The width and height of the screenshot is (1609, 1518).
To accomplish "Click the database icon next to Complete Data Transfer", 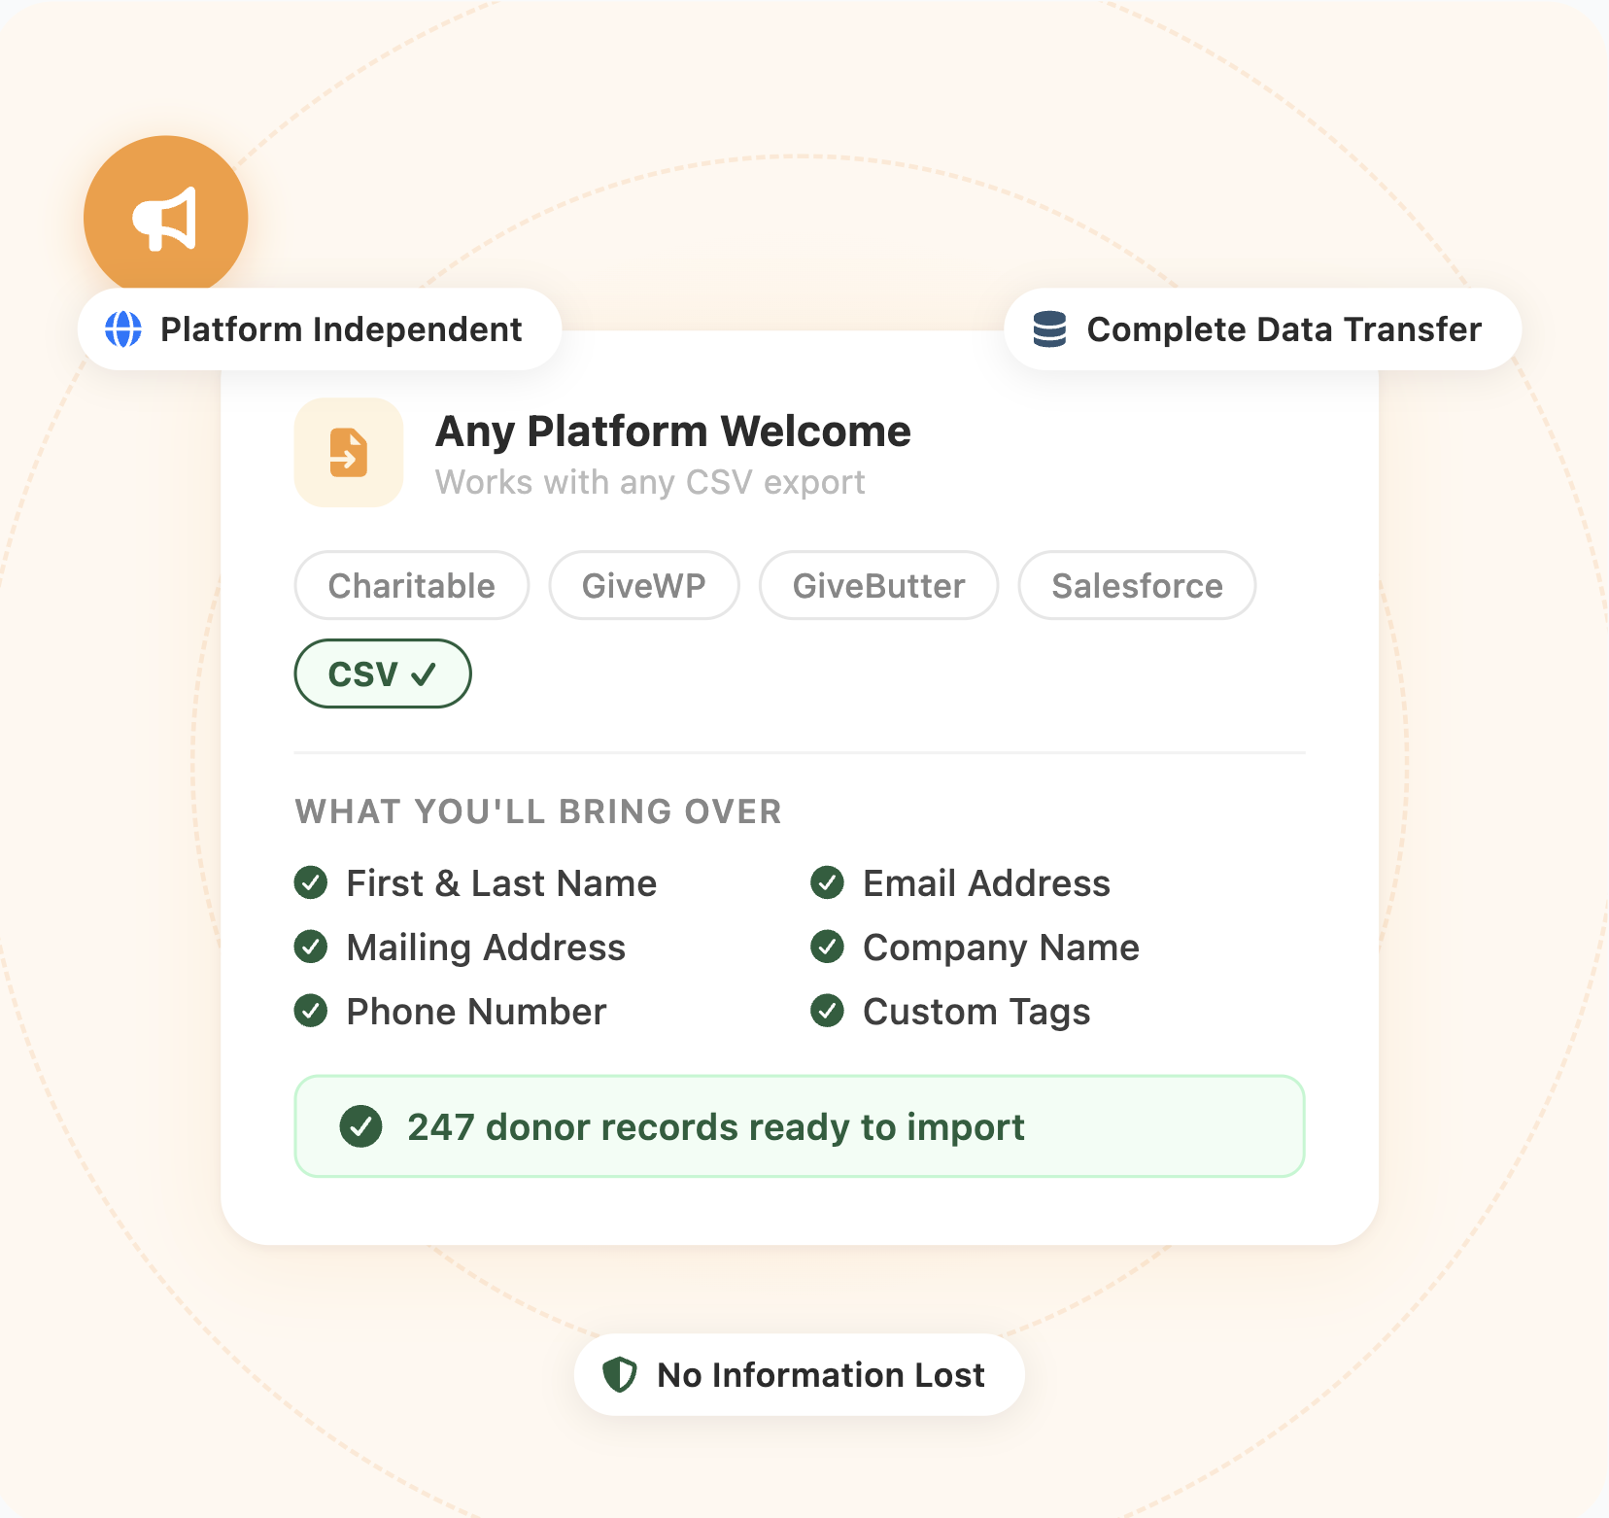I will (1050, 329).
